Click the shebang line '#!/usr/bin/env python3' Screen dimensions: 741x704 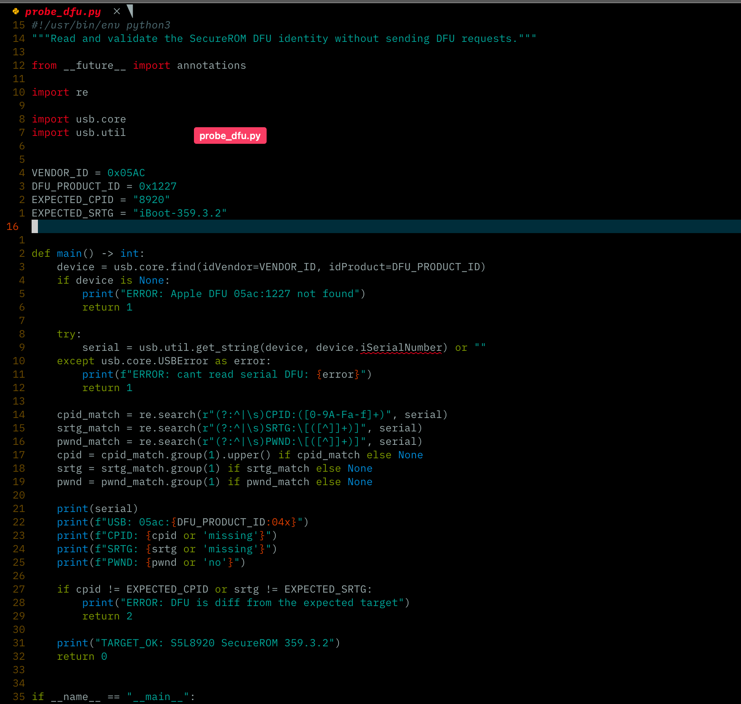(x=101, y=25)
